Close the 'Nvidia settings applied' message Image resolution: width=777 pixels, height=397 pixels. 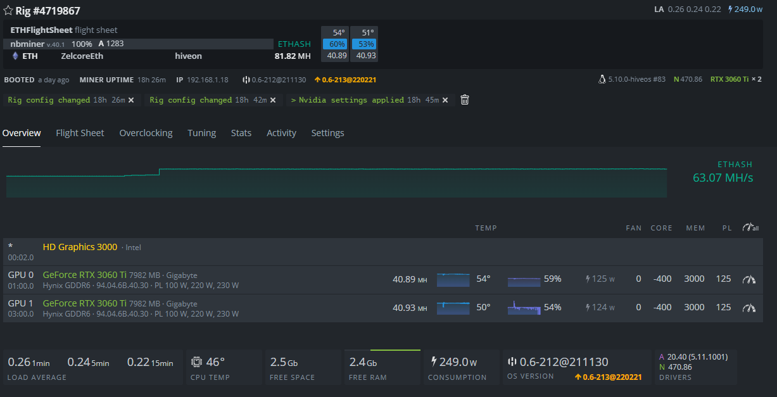click(445, 100)
